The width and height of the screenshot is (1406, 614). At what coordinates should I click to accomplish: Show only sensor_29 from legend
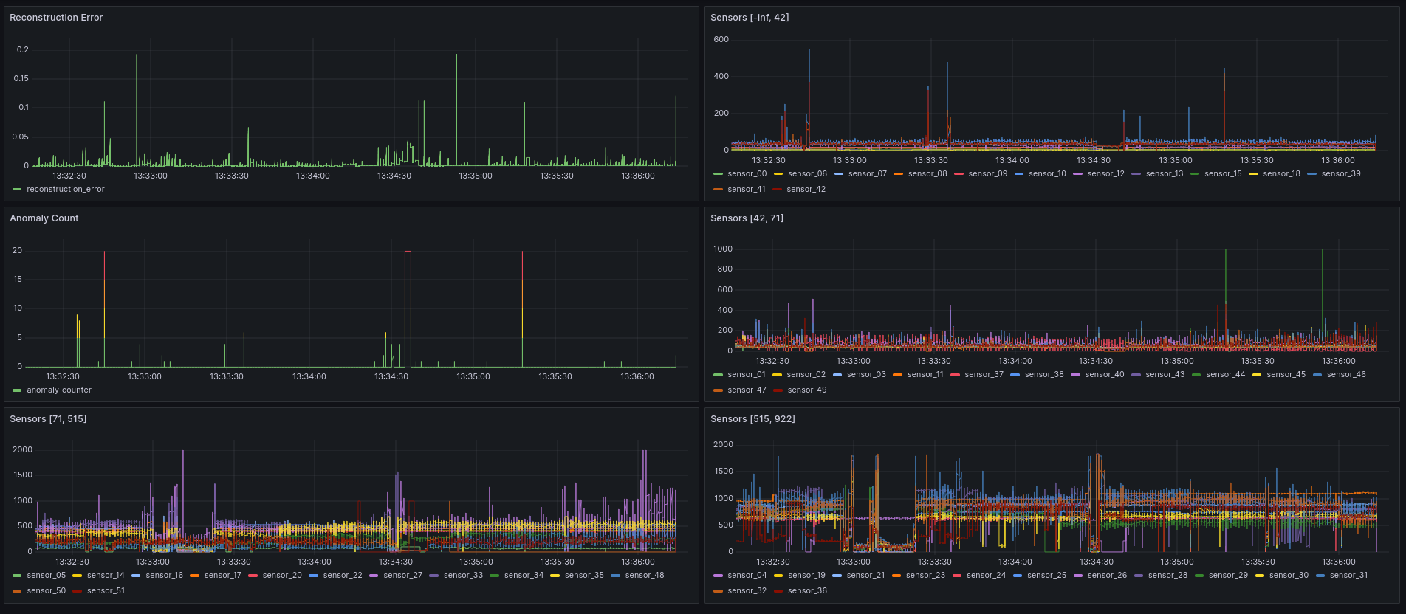[x=1229, y=576]
